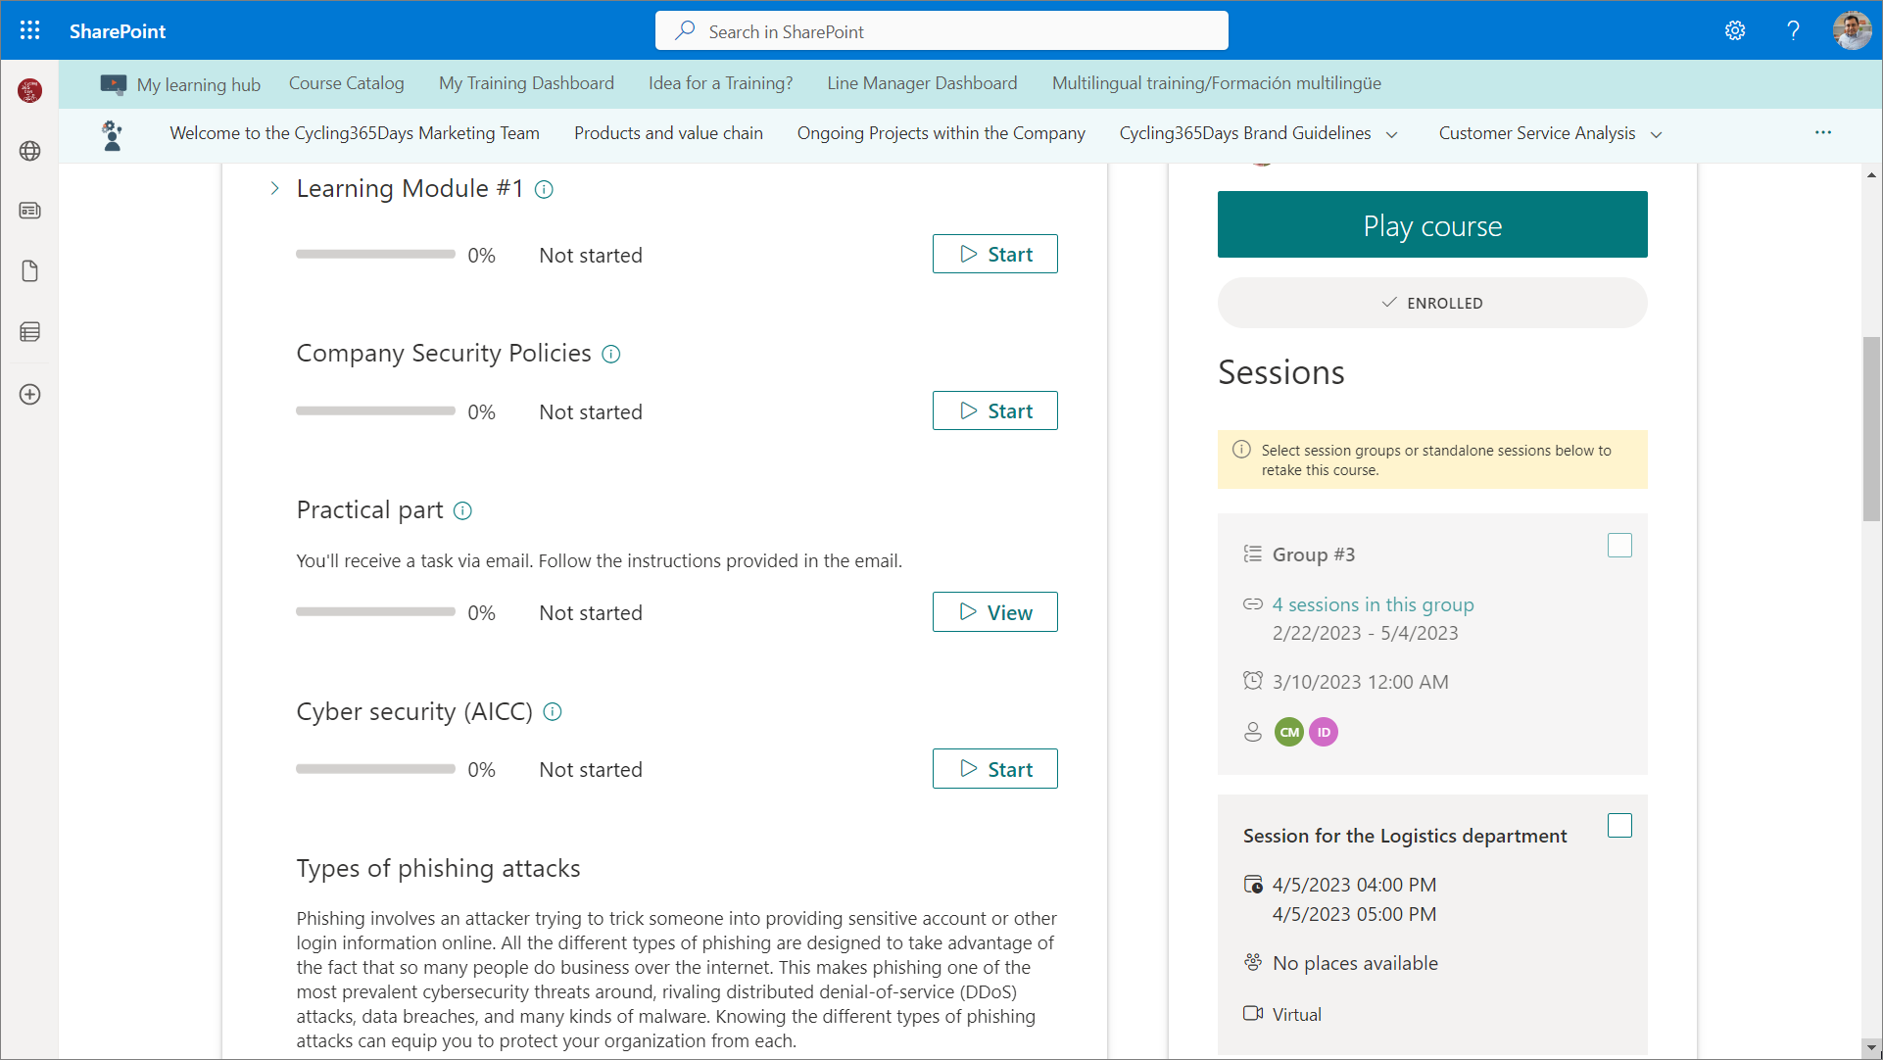Image resolution: width=1883 pixels, height=1060 pixels.
Task: Show info for Company Security Policies
Action: [x=610, y=355]
